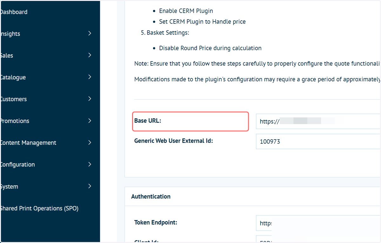Click the 'Enable CERM Plugin' bullet text
The image size is (381, 243).
pyautogui.click(x=186, y=11)
